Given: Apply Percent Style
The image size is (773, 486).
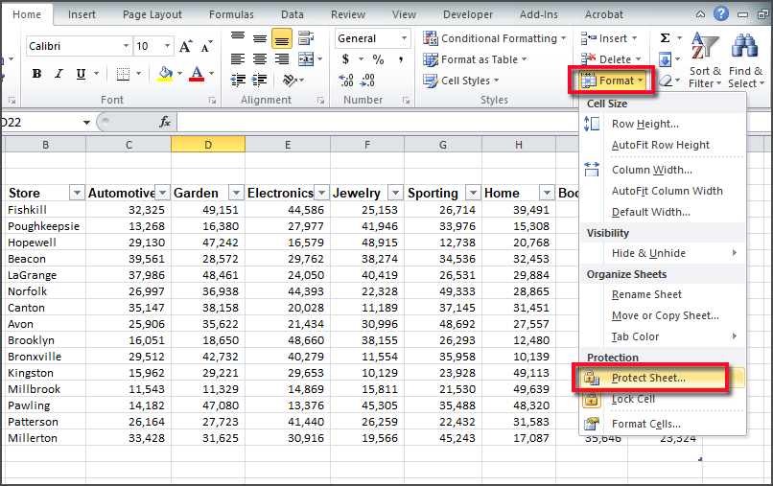Looking at the screenshot, I should [378, 59].
